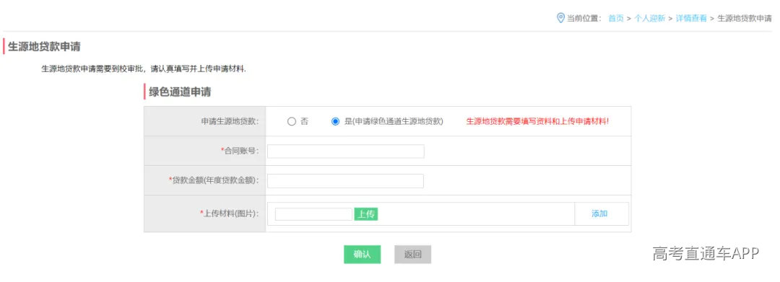Click the location pin icon near 当前位置
The image size is (780, 282).
point(560,18)
